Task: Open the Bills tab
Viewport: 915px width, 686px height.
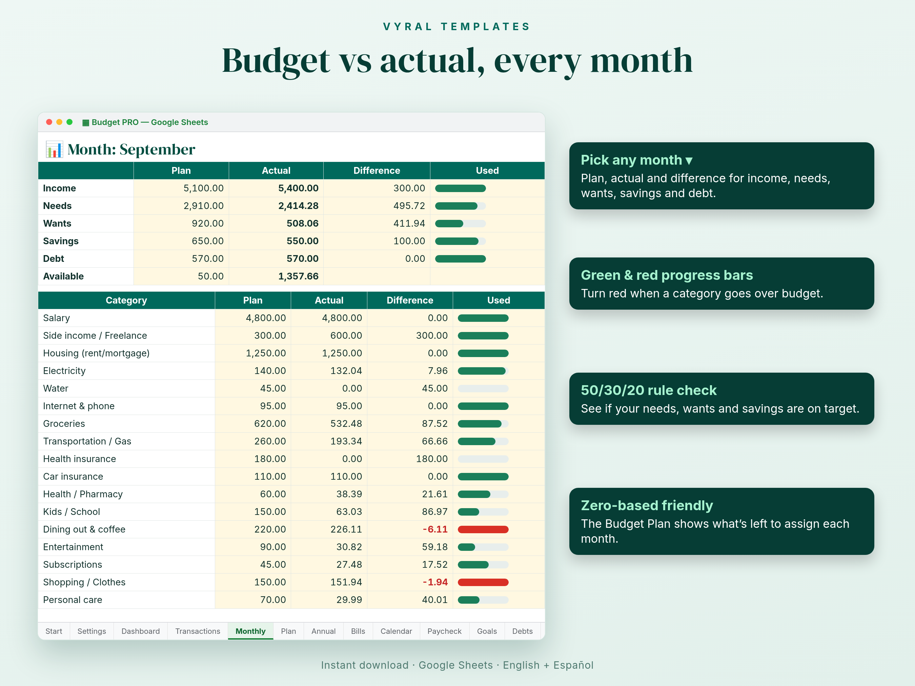Action: tap(358, 631)
